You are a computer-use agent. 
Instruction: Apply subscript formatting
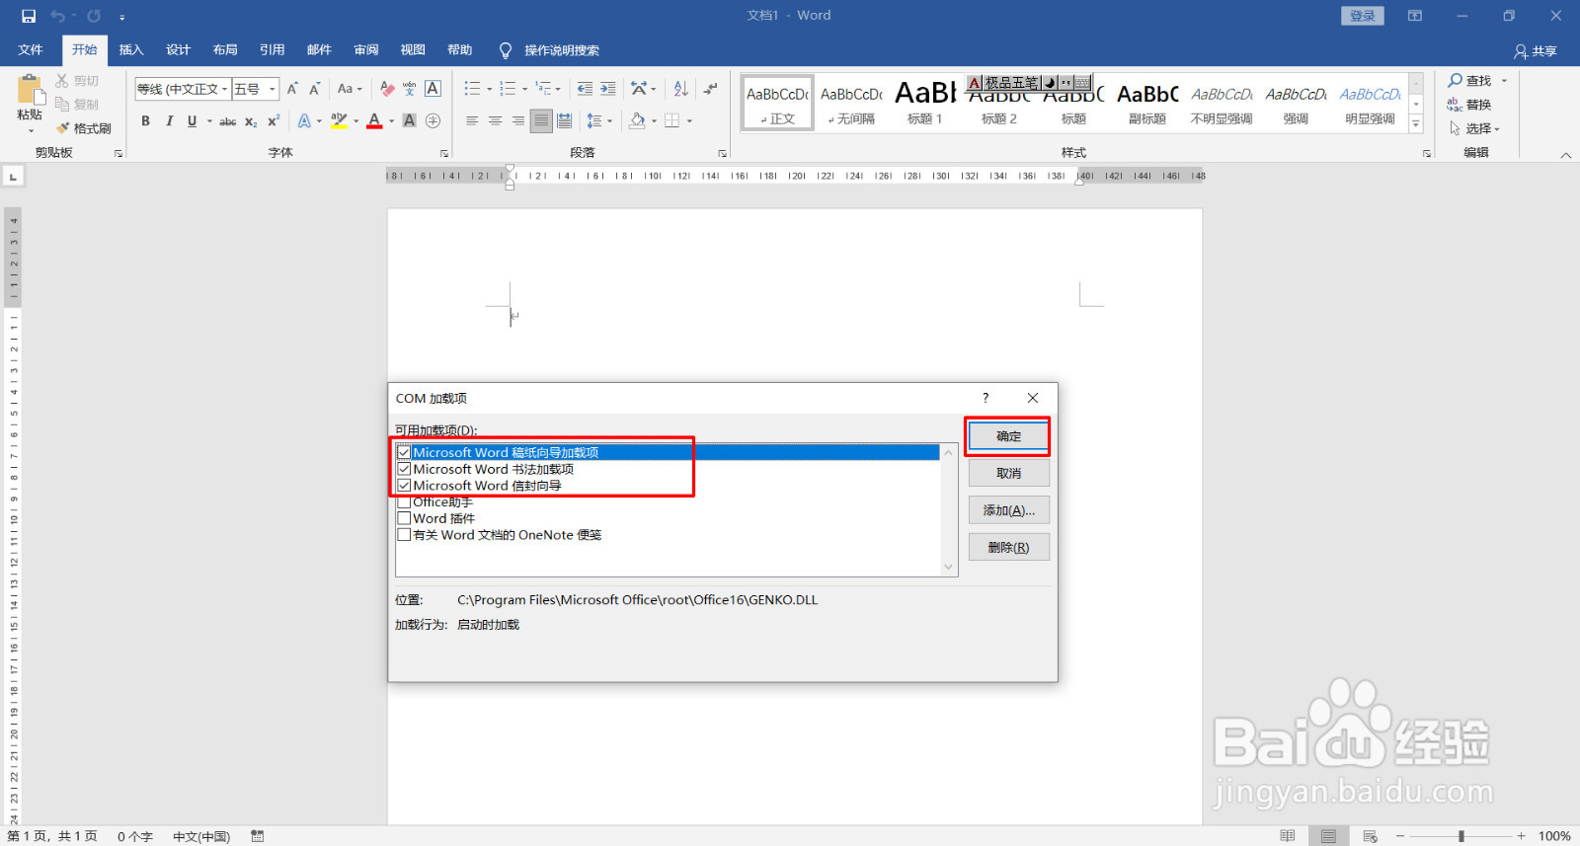[251, 121]
